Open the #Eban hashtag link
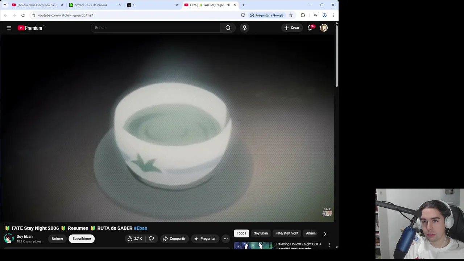Screen dimensions: 464x261 coord(141,228)
